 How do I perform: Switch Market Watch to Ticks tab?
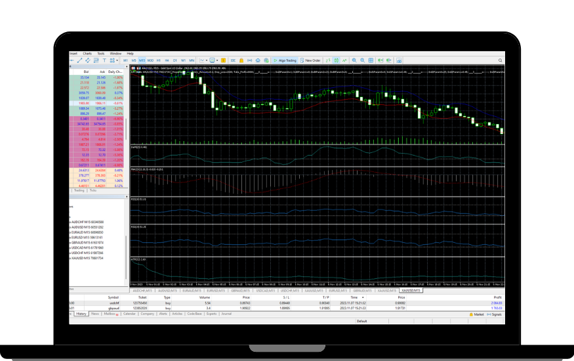(93, 190)
